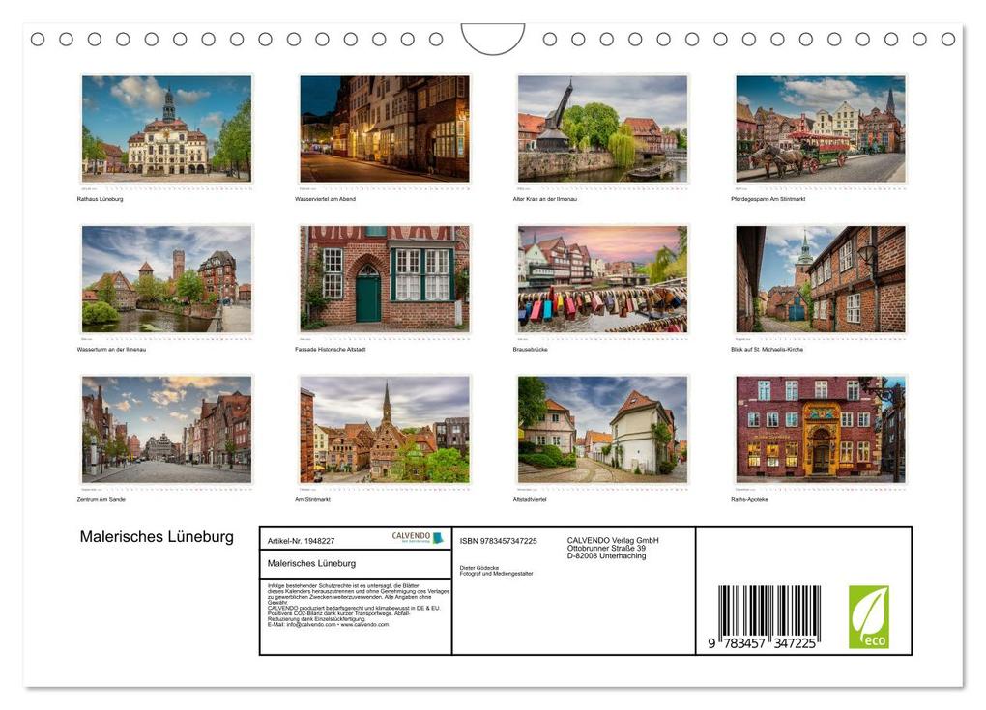The height and width of the screenshot is (710, 986).
Task: Open the Alter Kran an der Ilmenau image
Action: click(602, 128)
